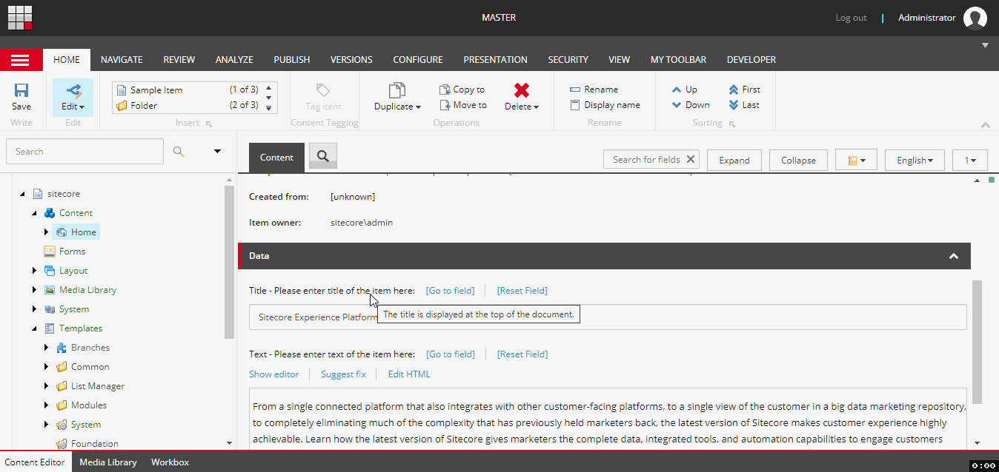
Task: Select the Forms tree item
Action: tap(72, 252)
